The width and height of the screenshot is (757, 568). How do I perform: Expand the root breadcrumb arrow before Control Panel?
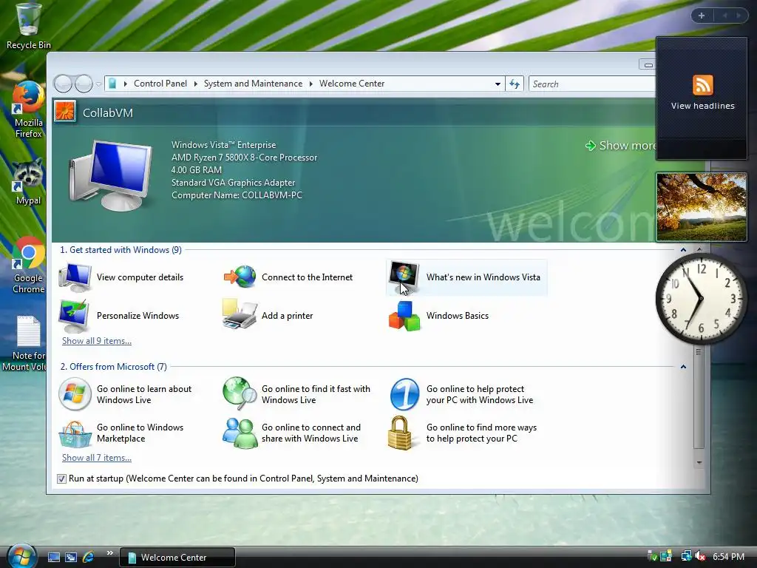pos(126,84)
